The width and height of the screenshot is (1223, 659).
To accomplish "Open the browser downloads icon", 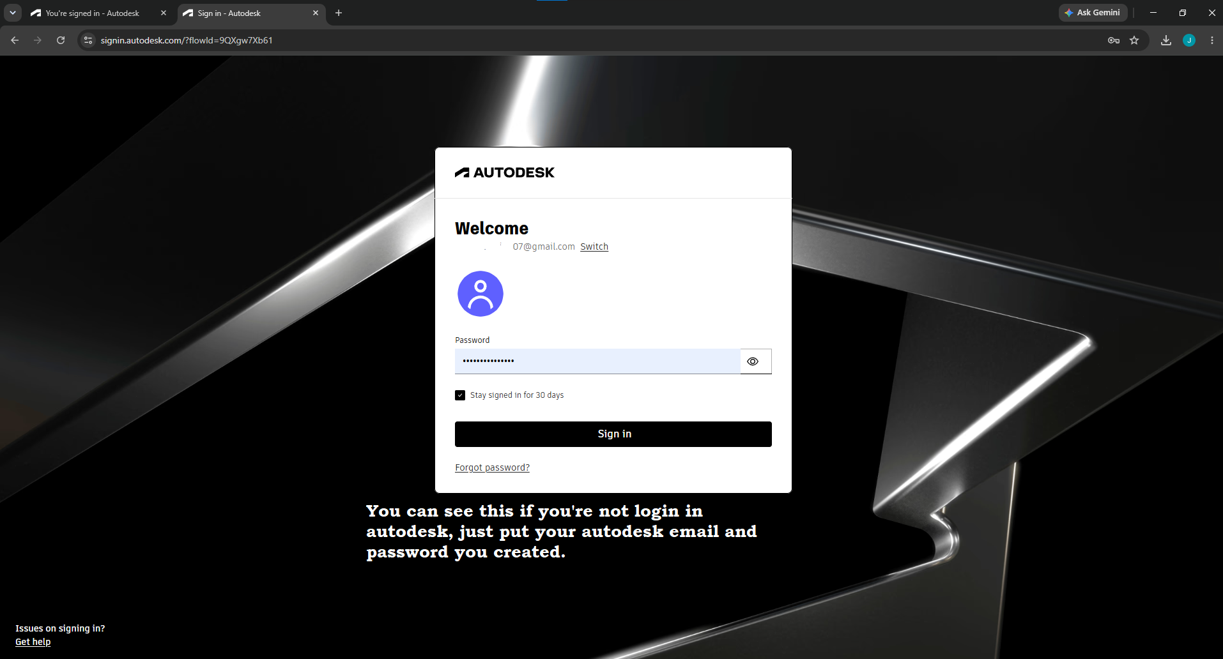I will 1166,40.
